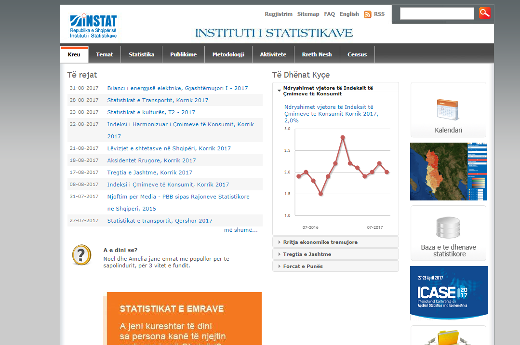Open the ICASE 2017 conference banner

(449, 292)
